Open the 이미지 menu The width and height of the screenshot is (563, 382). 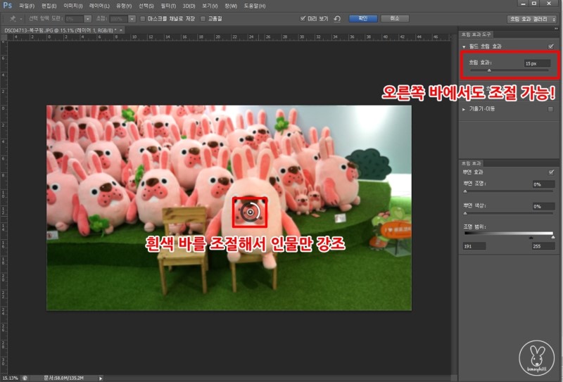74,6
